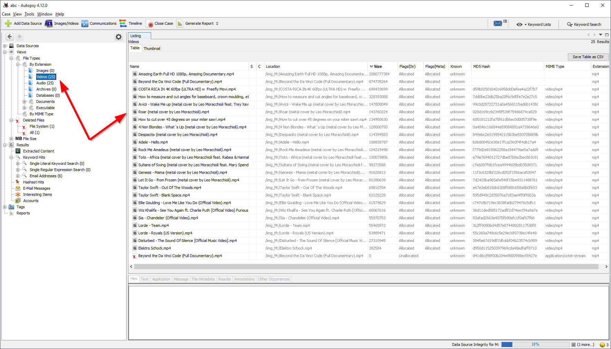Click the Keyword Search button label
Viewport: 611px width, 349px height.
tap(588, 24)
